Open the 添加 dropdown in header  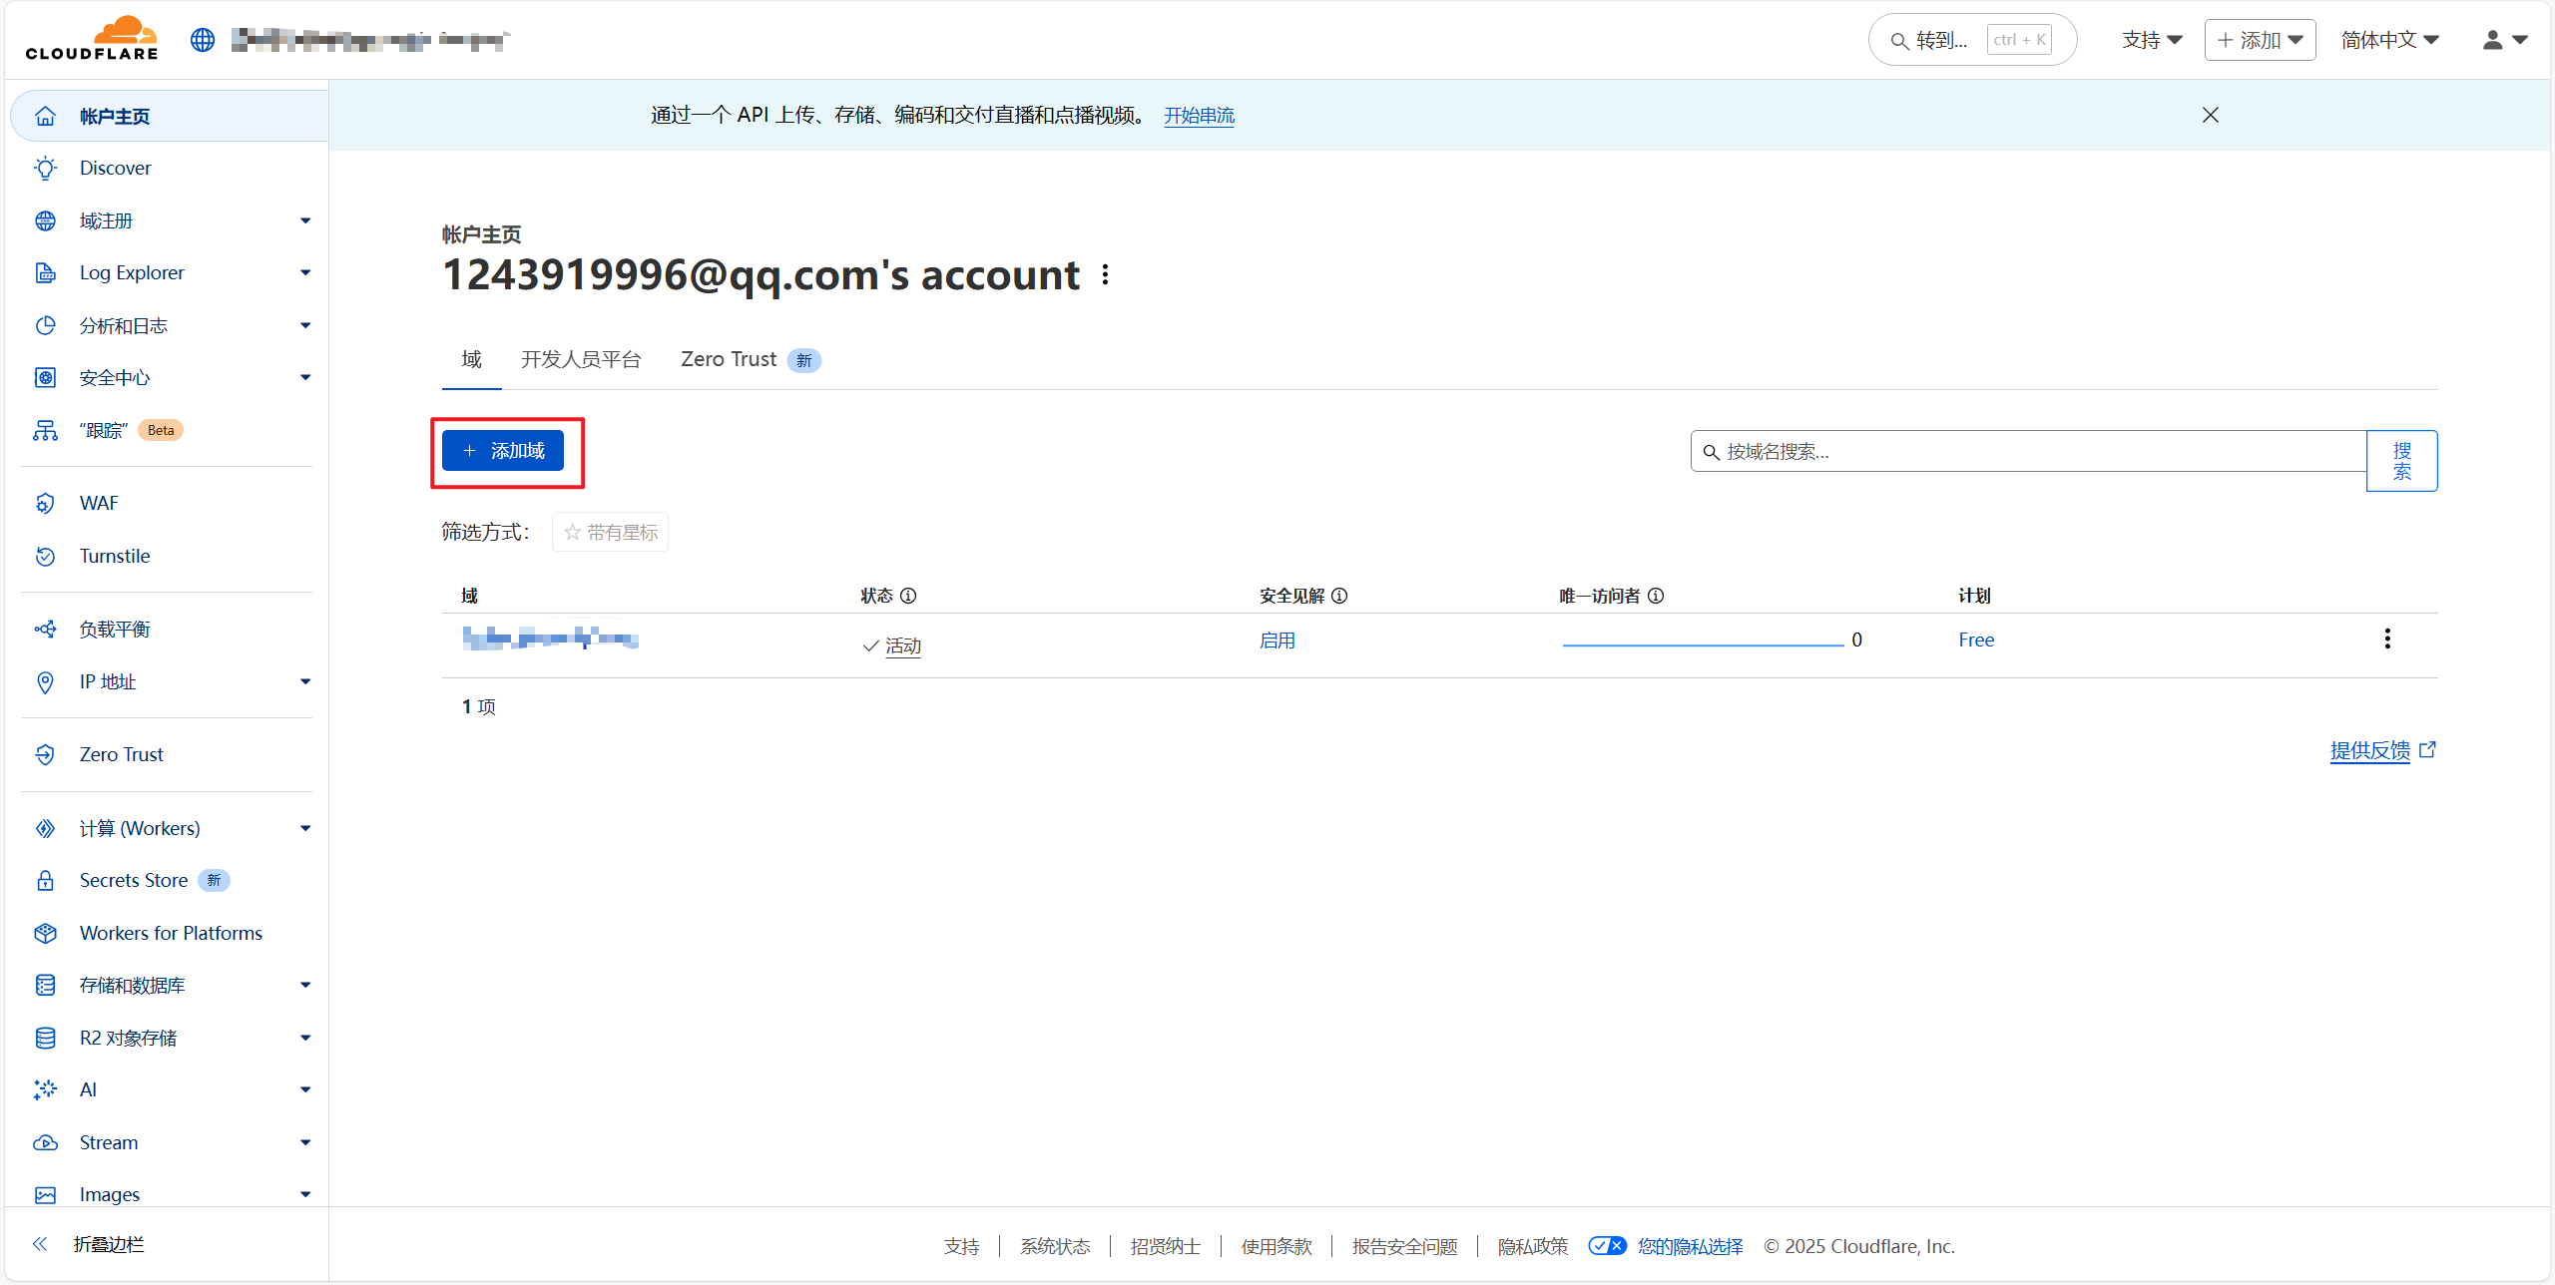click(x=2260, y=40)
